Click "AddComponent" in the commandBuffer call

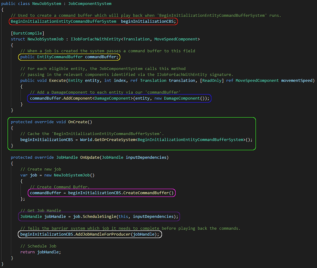[x=78, y=98]
